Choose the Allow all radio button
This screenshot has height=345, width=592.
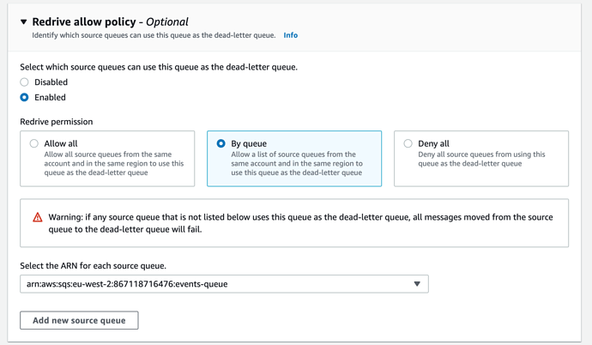pyautogui.click(x=34, y=143)
